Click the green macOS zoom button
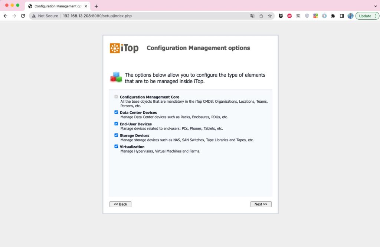Screen dimensions: 380x247 tap(18, 5)
